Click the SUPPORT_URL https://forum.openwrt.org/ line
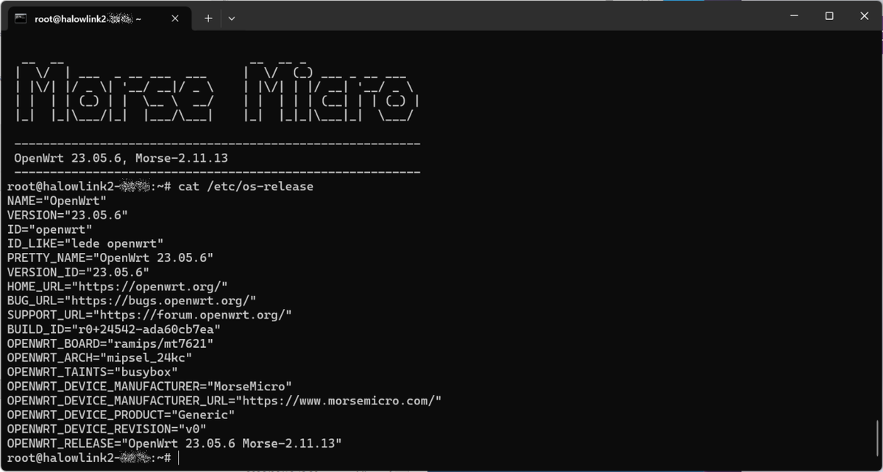 point(150,315)
